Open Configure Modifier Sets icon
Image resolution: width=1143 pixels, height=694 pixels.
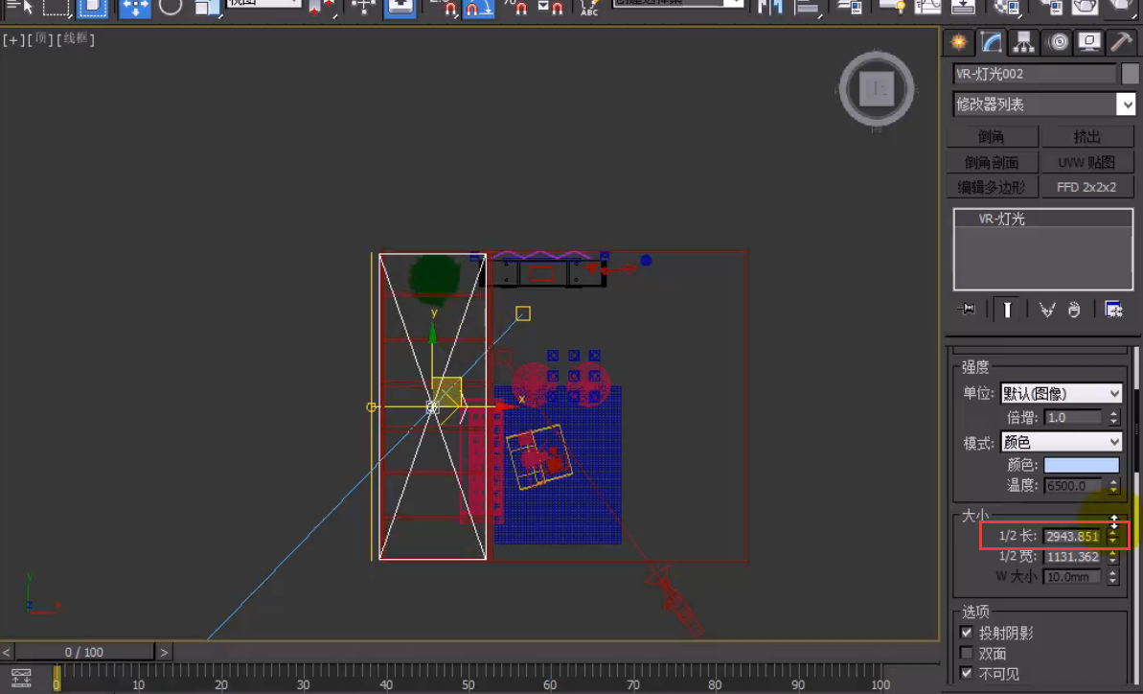click(x=1113, y=309)
